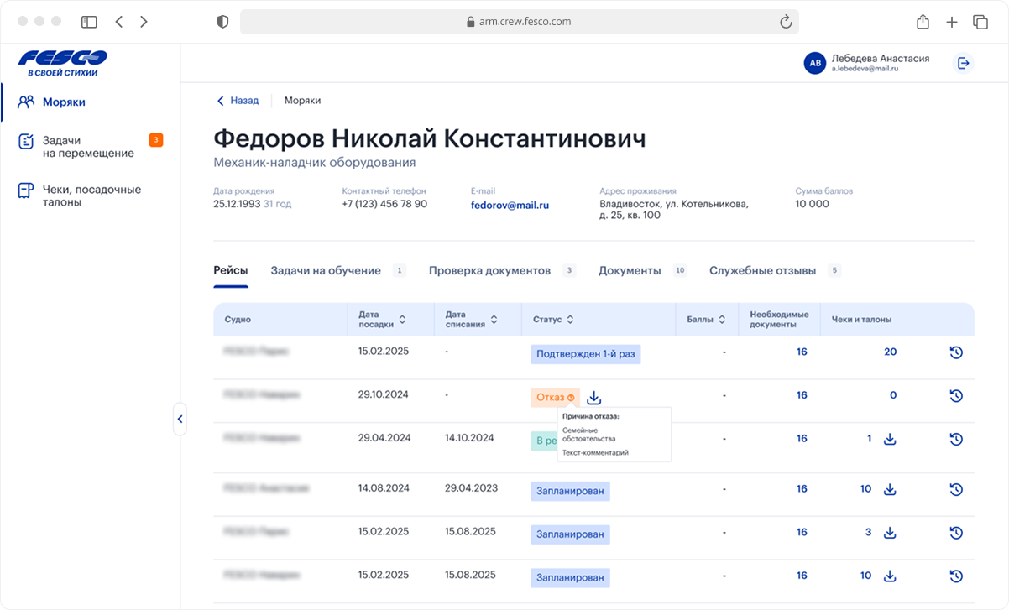Screen dimensions: 1009x610
Task: Download the refusal document next to Отказ status
Action: coord(594,397)
